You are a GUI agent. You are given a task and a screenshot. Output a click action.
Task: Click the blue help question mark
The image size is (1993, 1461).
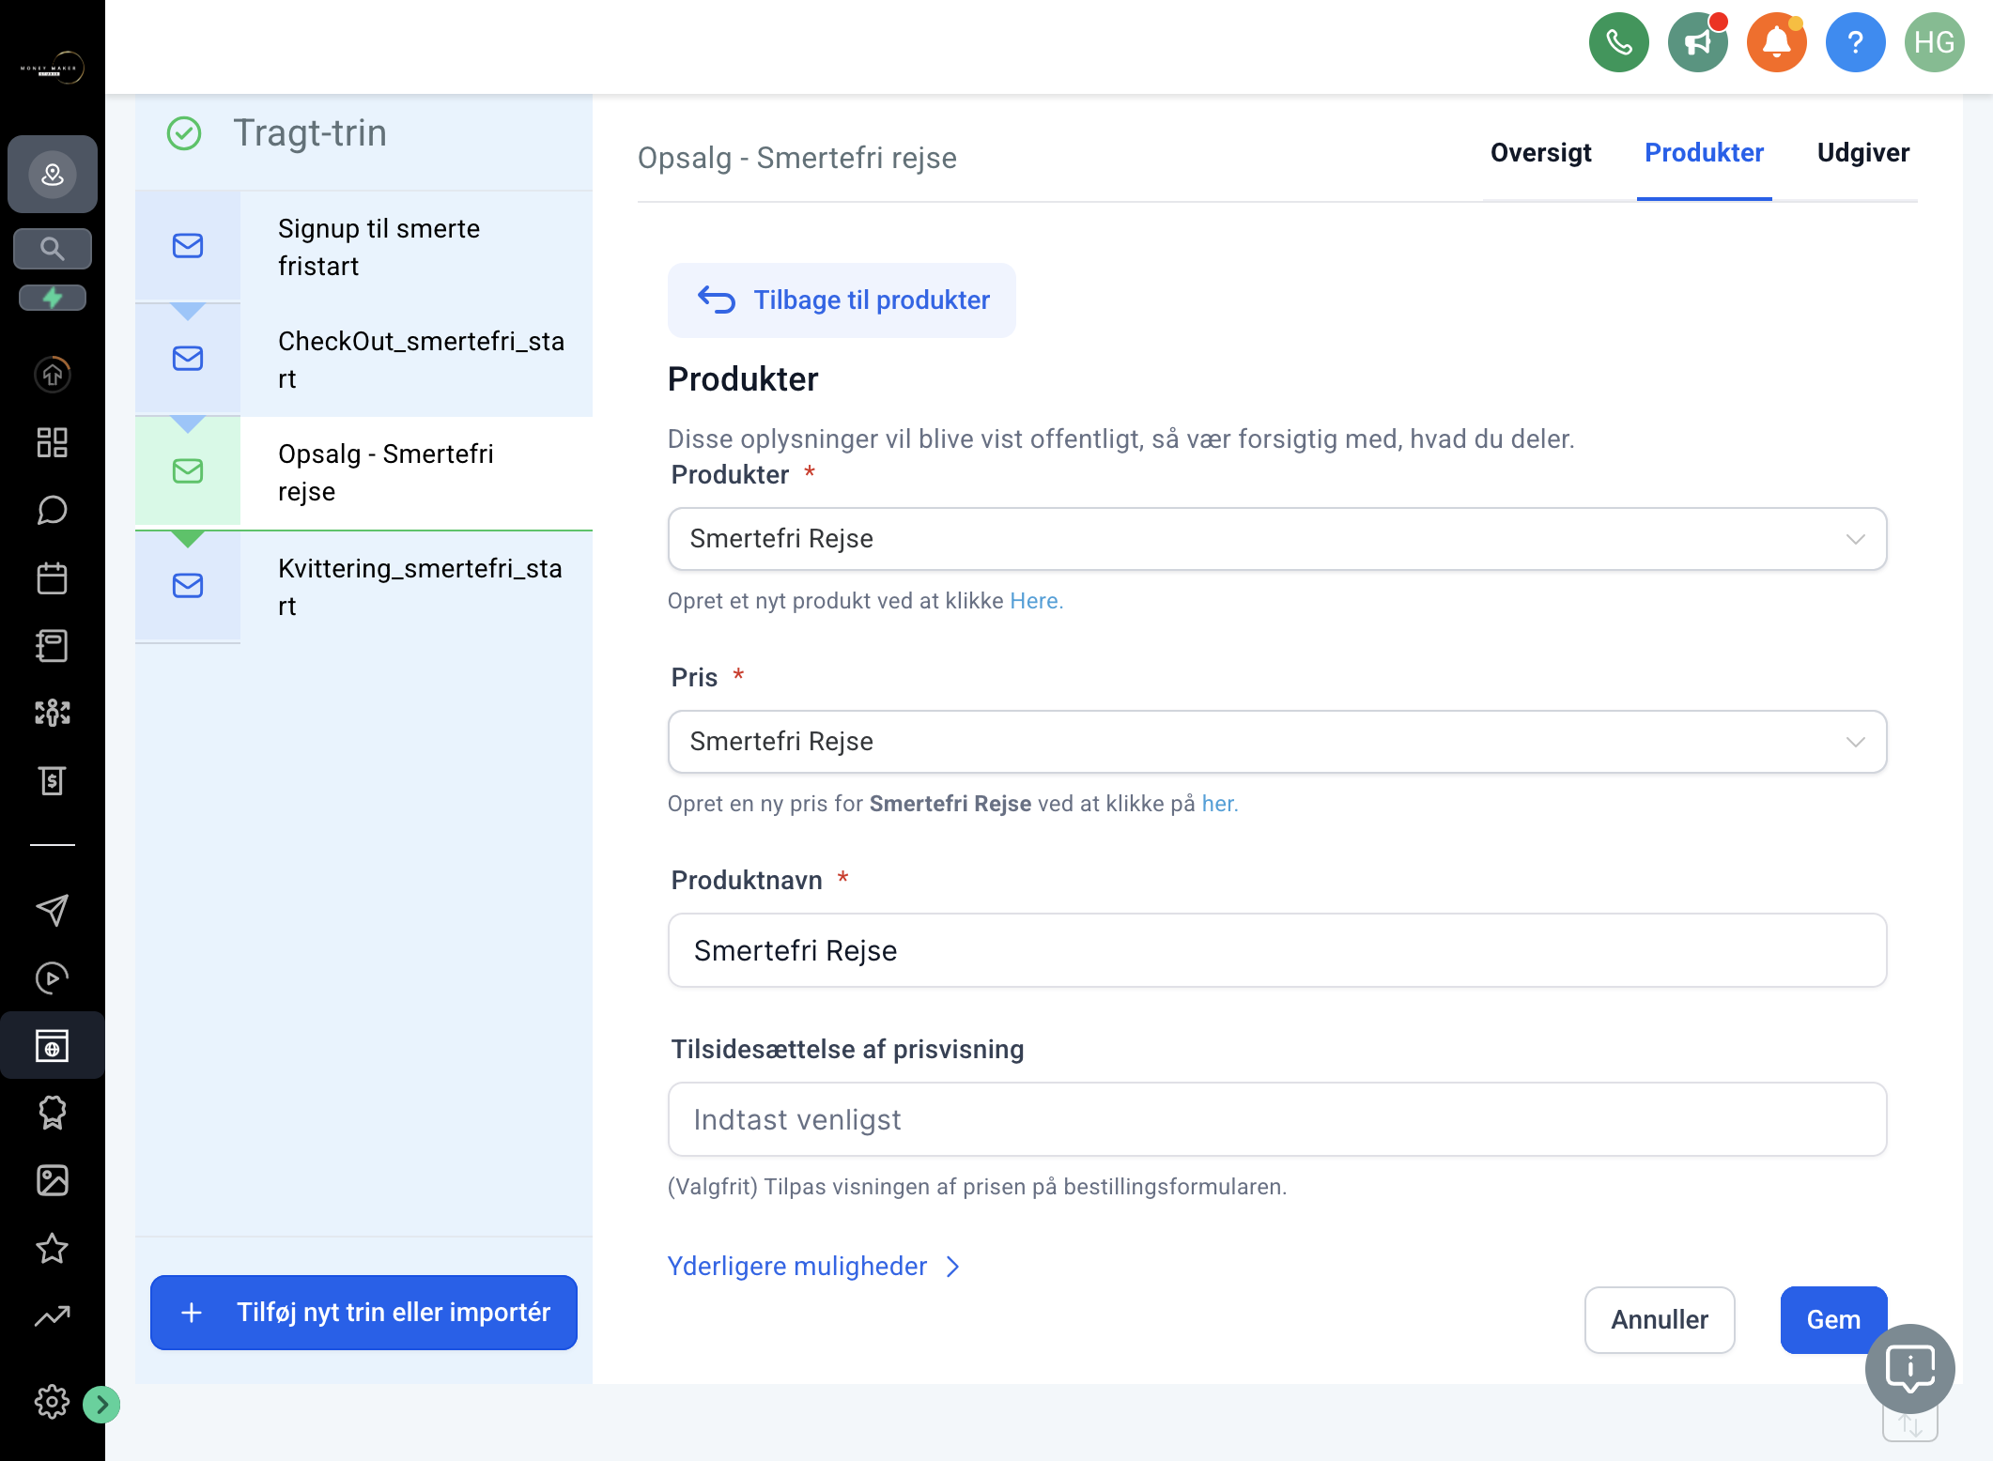point(1855,42)
